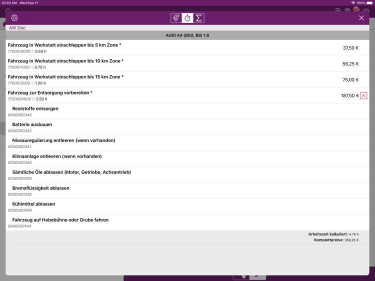The height and width of the screenshot is (281, 375).
Task: Switch to the engine parts tab
Action: [x=176, y=18]
